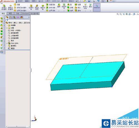
Task: Choose Lofted Boss/Base (放样凸台/基体)
Action: click(20, 8)
